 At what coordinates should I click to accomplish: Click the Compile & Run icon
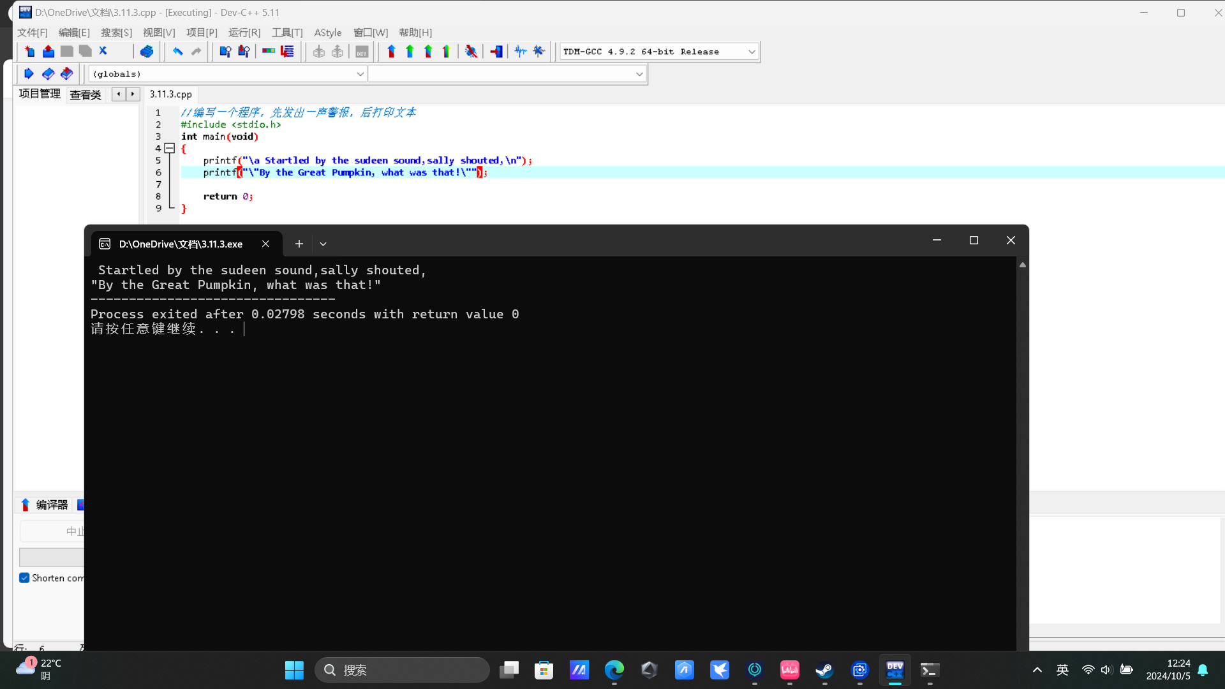point(428,52)
